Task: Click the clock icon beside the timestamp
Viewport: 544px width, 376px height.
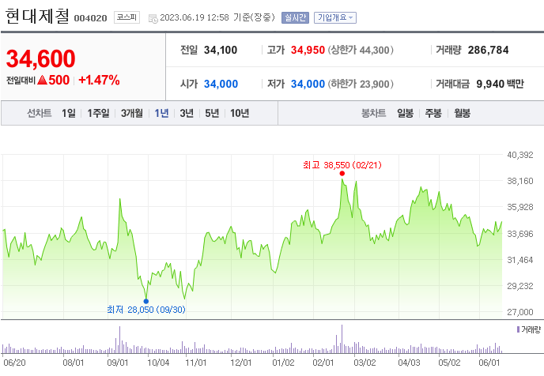Action: (153, 18)
